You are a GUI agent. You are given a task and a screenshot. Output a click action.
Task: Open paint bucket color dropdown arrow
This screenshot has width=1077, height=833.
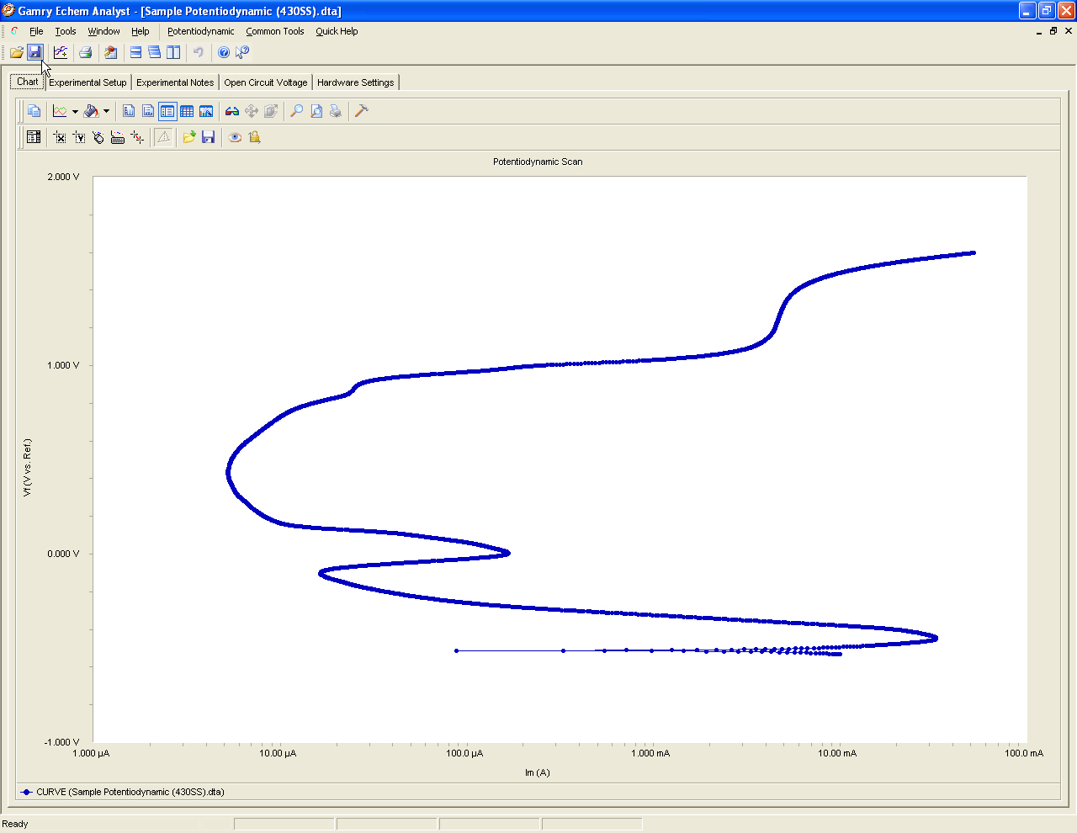pos(106,111)
